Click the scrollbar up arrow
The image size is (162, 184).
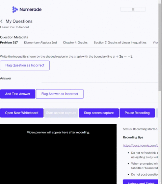click(x=160, y=2)
